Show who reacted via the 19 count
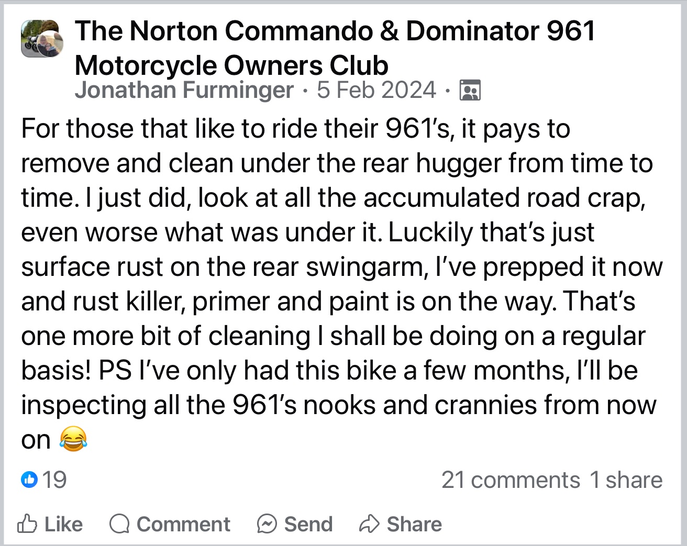Image resolution: width=687 pixels, height=546 pixels. click(x=54, y=480)
